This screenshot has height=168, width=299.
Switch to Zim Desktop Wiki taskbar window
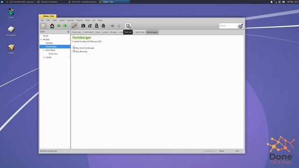click(21, 2)
